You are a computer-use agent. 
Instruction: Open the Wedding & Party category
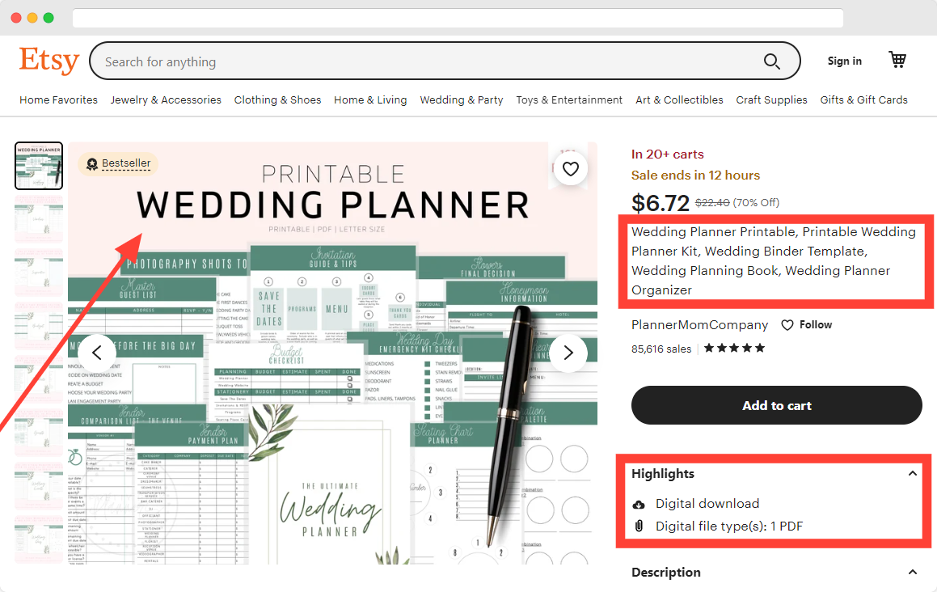click(462, 99)
